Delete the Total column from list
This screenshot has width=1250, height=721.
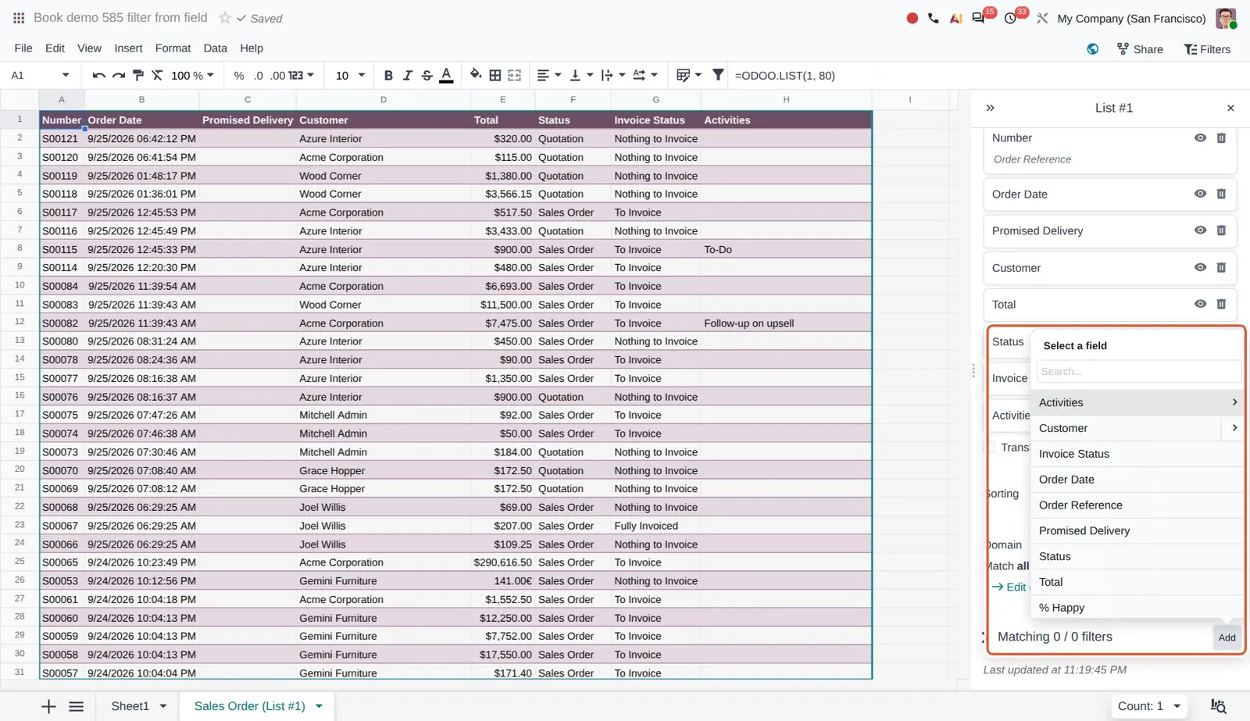click(x=1221, y=304)
